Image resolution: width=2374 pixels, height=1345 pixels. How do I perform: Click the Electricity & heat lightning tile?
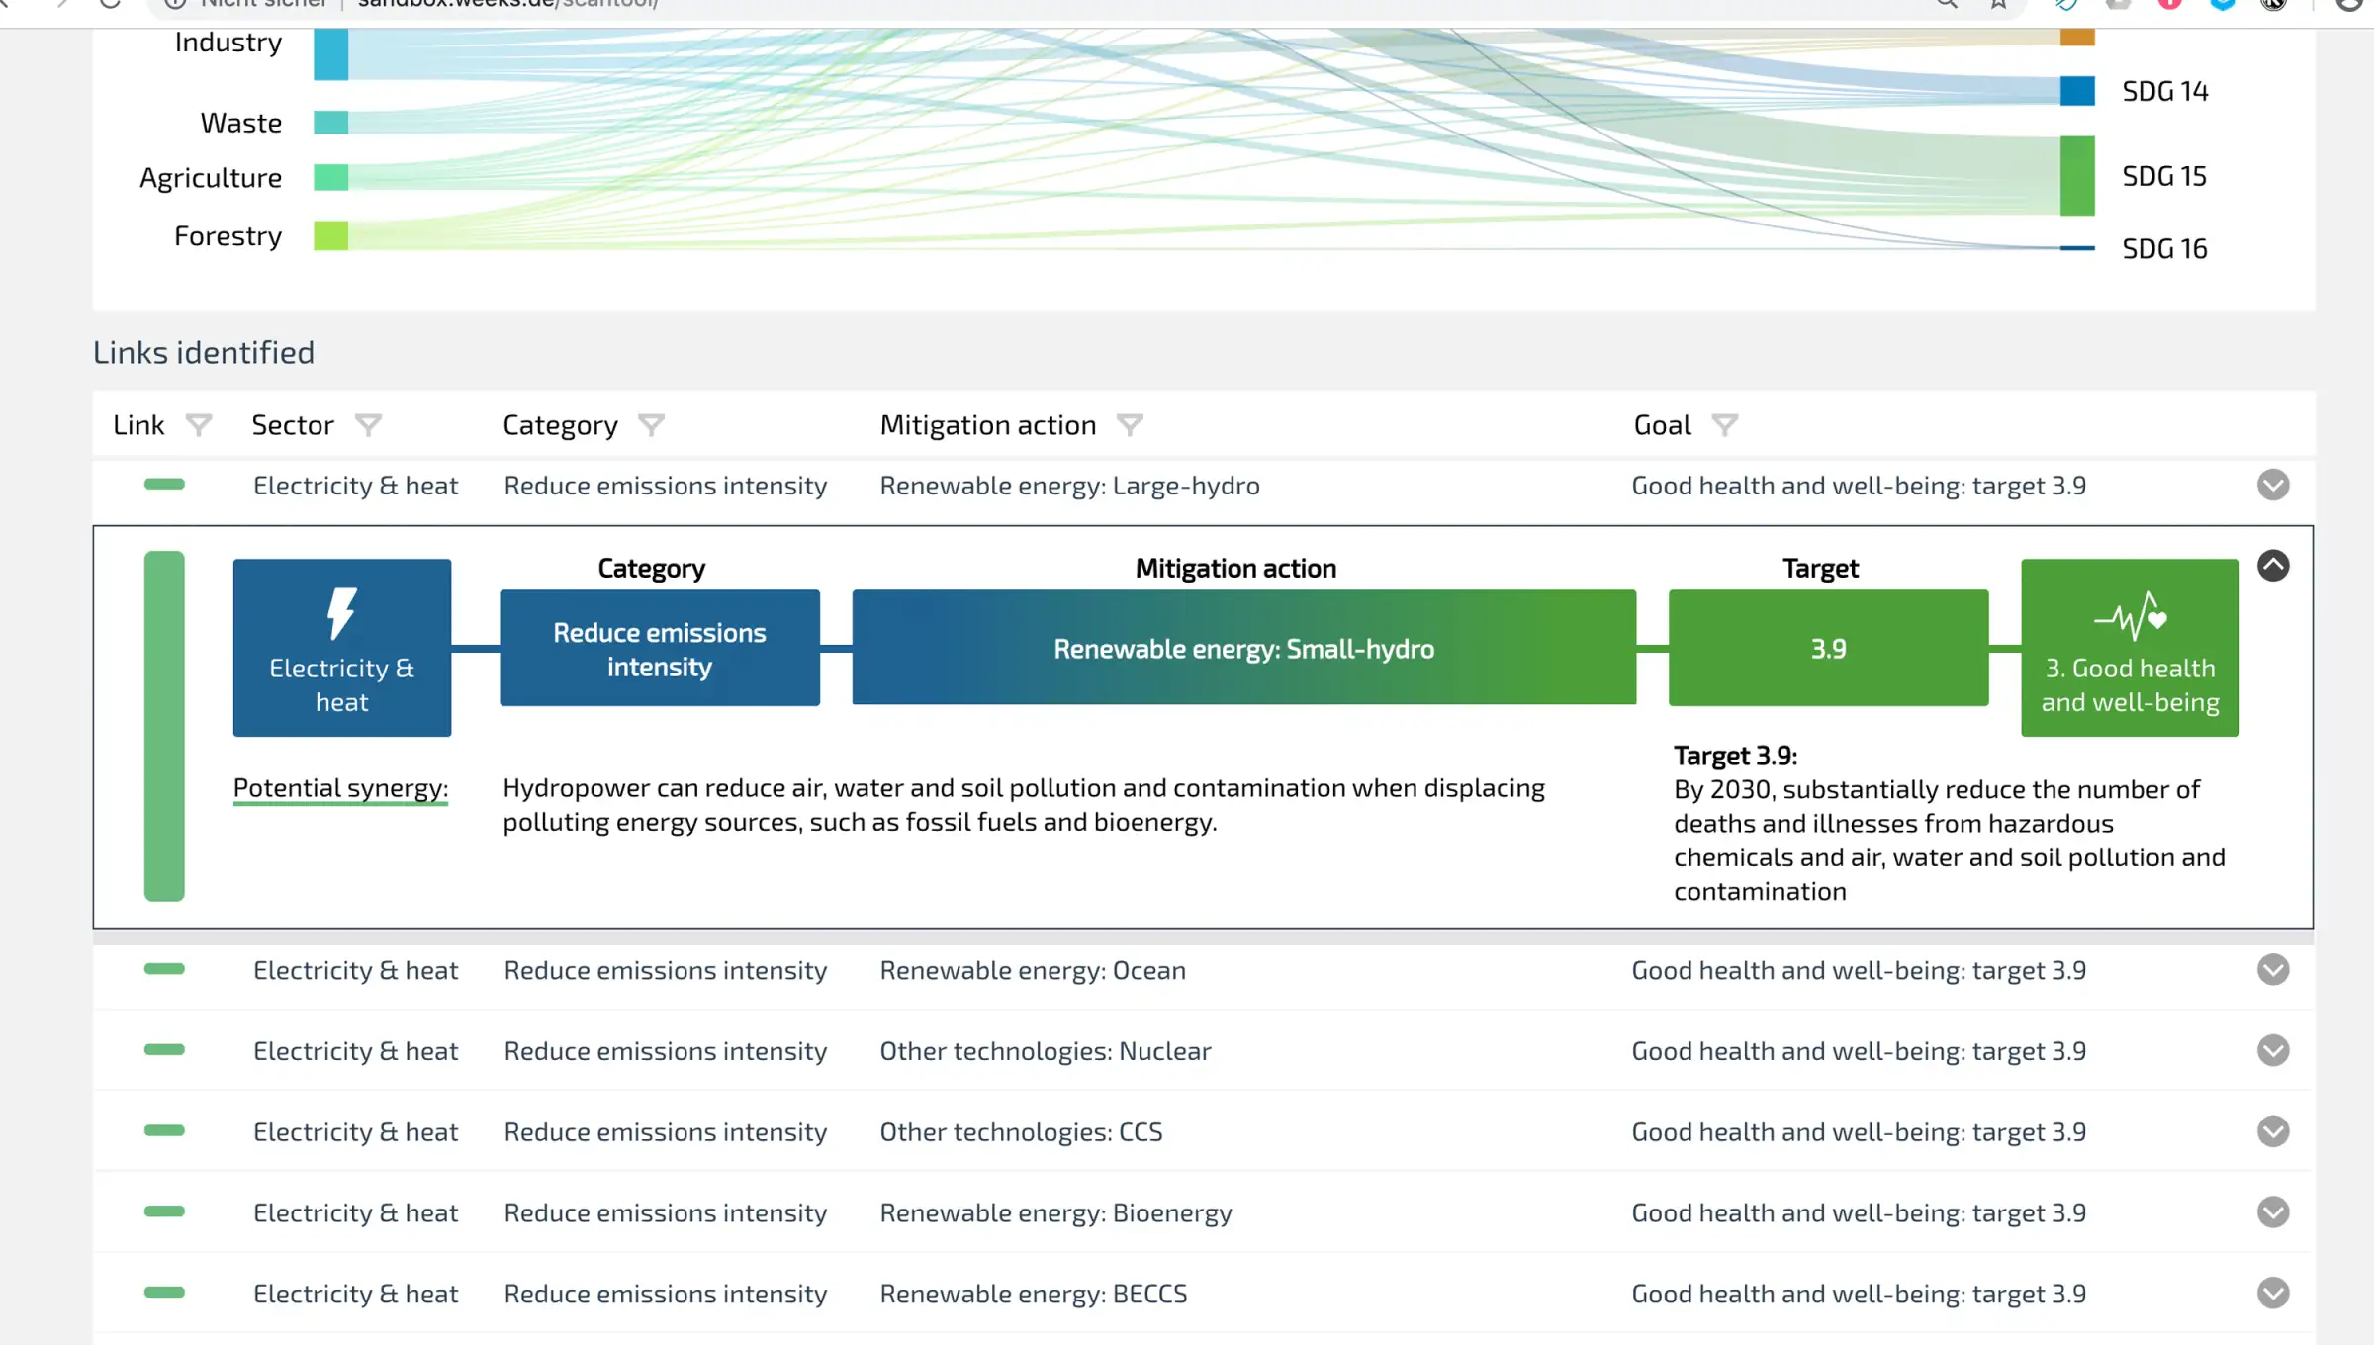point(342,647)
